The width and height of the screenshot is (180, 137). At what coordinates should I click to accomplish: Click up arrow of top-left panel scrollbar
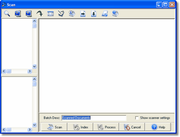click(35, 21)
